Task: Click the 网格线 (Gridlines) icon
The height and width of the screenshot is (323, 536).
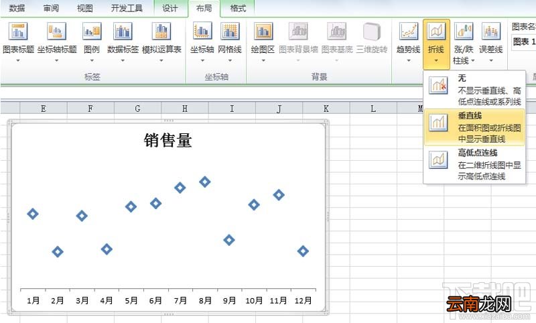Action: (x=230, y=31)
